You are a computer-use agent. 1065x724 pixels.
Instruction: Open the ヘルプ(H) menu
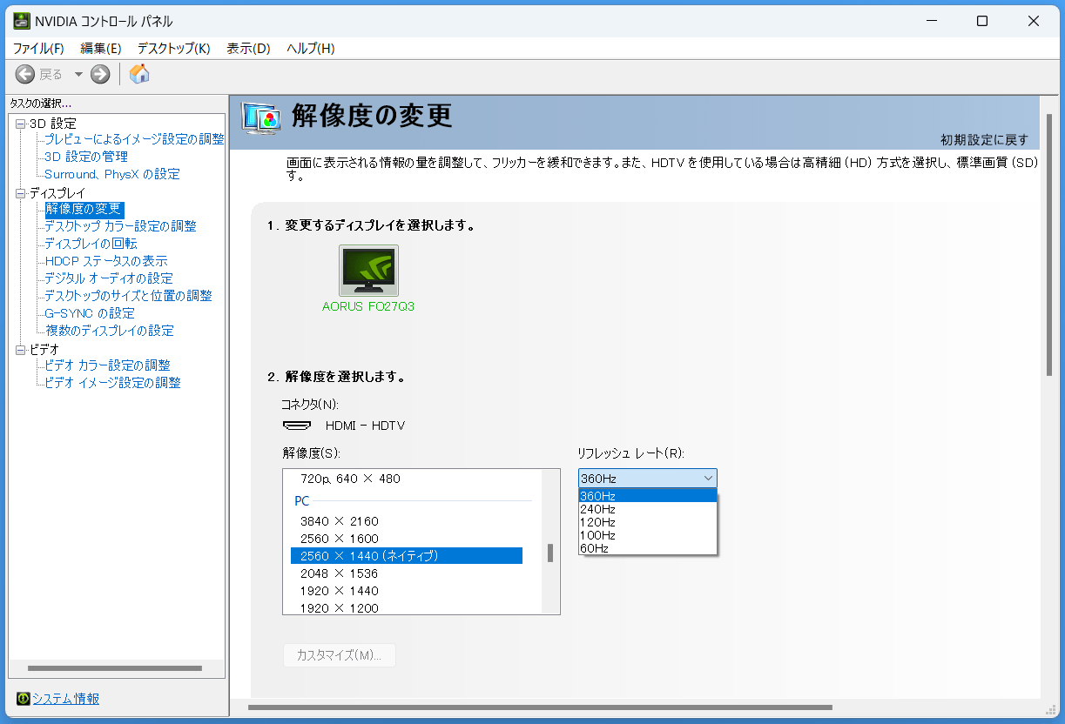tap(311, 48)
